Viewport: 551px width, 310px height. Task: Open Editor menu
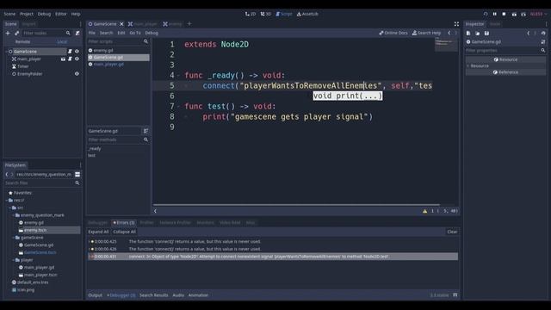pyautogui.click(x=61, y=14)
